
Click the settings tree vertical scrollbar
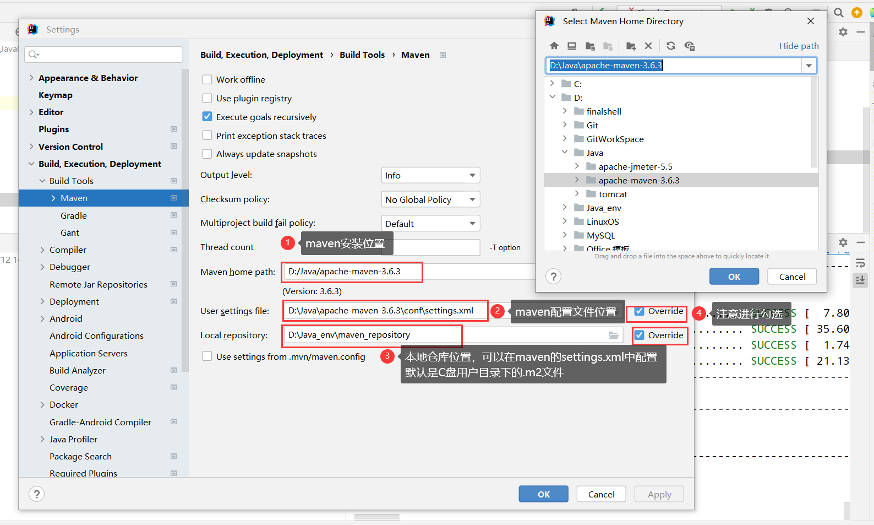[185, 220]
